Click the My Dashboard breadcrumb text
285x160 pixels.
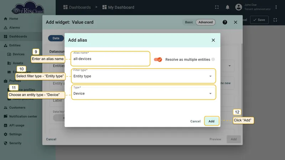tap(121, 7)
